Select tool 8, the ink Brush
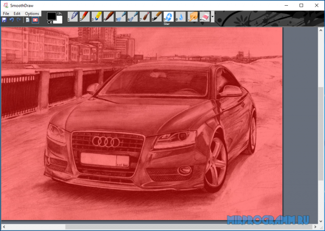325x231 pixels. 157,17
